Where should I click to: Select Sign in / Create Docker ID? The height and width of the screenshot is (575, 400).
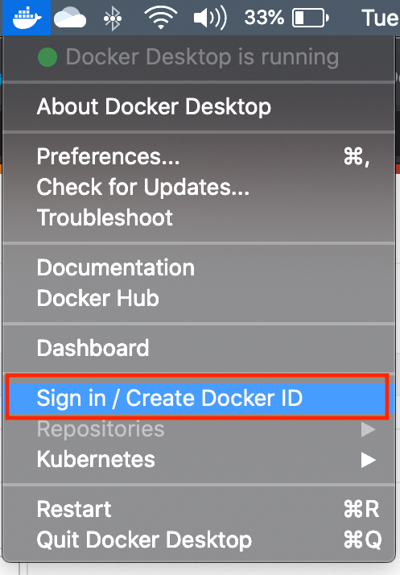click(x=198, y=399)
